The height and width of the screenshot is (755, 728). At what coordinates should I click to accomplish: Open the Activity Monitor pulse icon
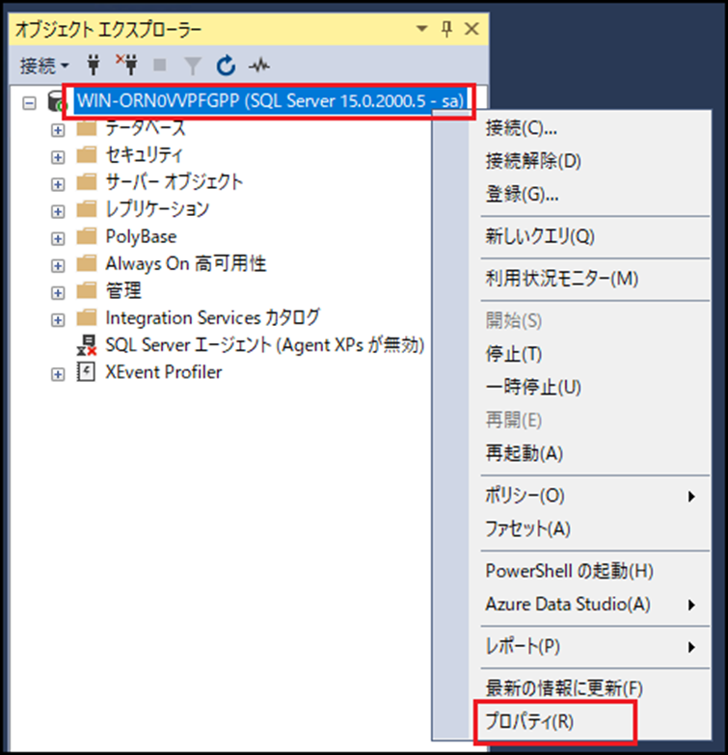(259, 65)
